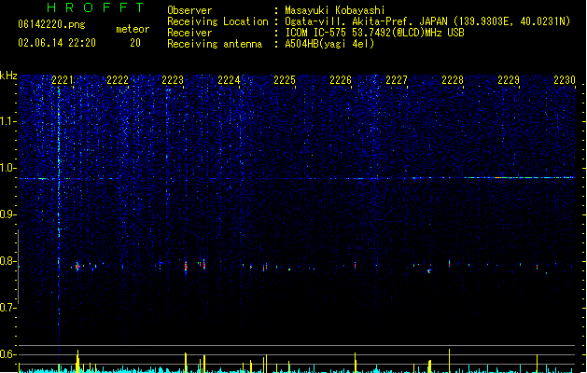Click the 2223 time marker
587x373 pixels.
[173, 80]
